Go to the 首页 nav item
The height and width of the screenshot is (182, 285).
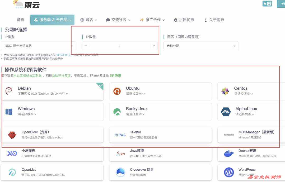[x=20, y=20]
